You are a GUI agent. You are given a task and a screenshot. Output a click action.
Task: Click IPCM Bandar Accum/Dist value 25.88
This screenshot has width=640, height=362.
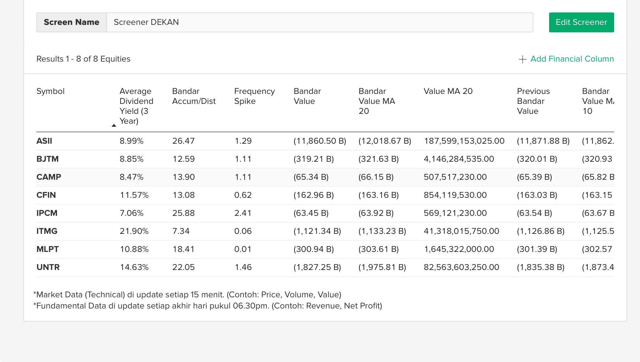click(183, 213)
